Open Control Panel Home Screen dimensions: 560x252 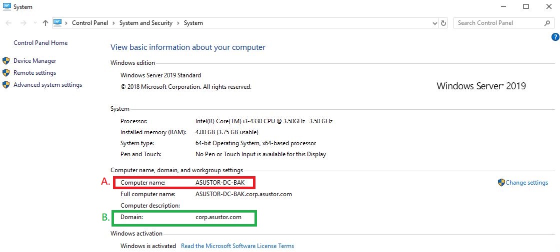point(40,43)
